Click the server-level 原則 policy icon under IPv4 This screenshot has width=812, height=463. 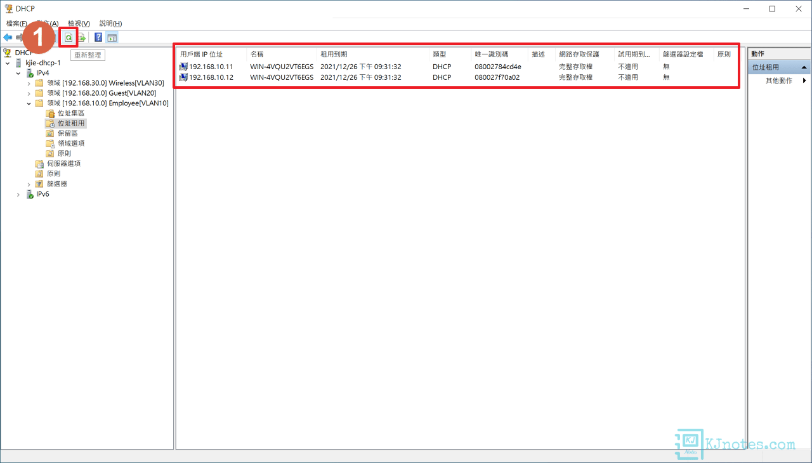[x=40, y=174]
